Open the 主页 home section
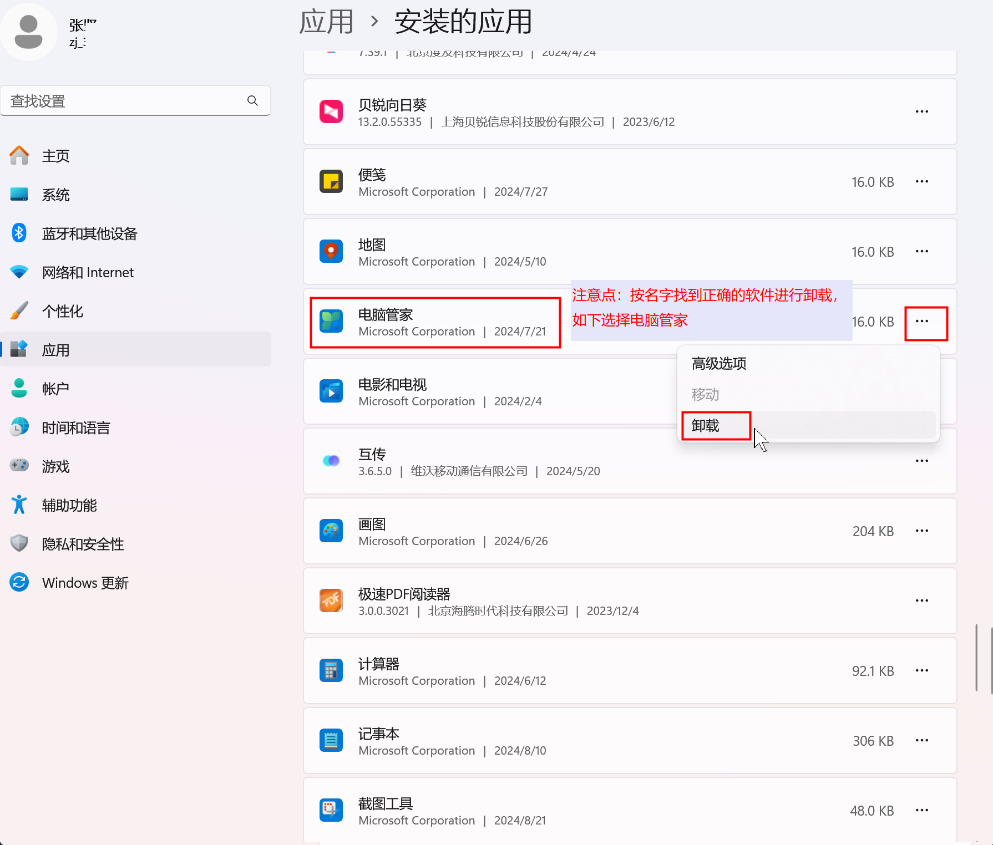Image resolution: width=993 pixels, height=845 pixels. pos(136,156)
